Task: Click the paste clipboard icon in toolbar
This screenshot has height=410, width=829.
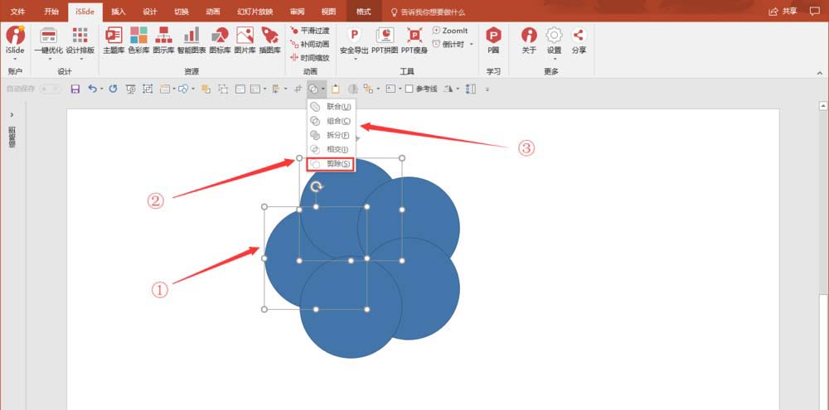Action: (x=335, y=89)
